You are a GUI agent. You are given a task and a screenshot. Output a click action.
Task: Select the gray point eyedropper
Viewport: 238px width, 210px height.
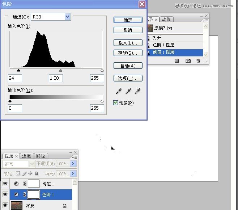[128, 91]
